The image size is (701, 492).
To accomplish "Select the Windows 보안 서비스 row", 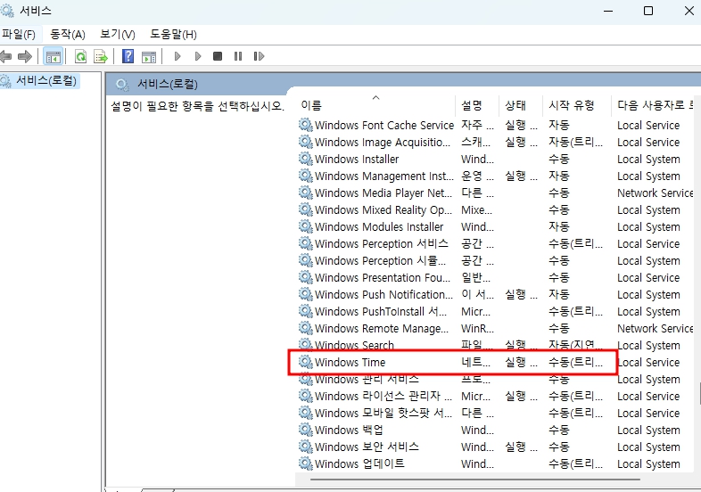I will [495, 447].
